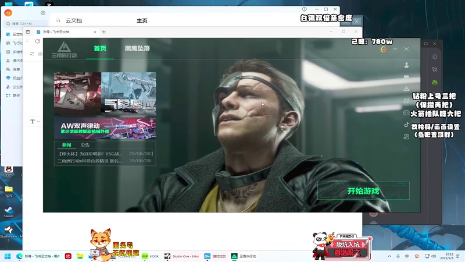The image size is (465, 262).
Task: Open the AW双声律动 promo banner
Action: (x=105, y=128)
